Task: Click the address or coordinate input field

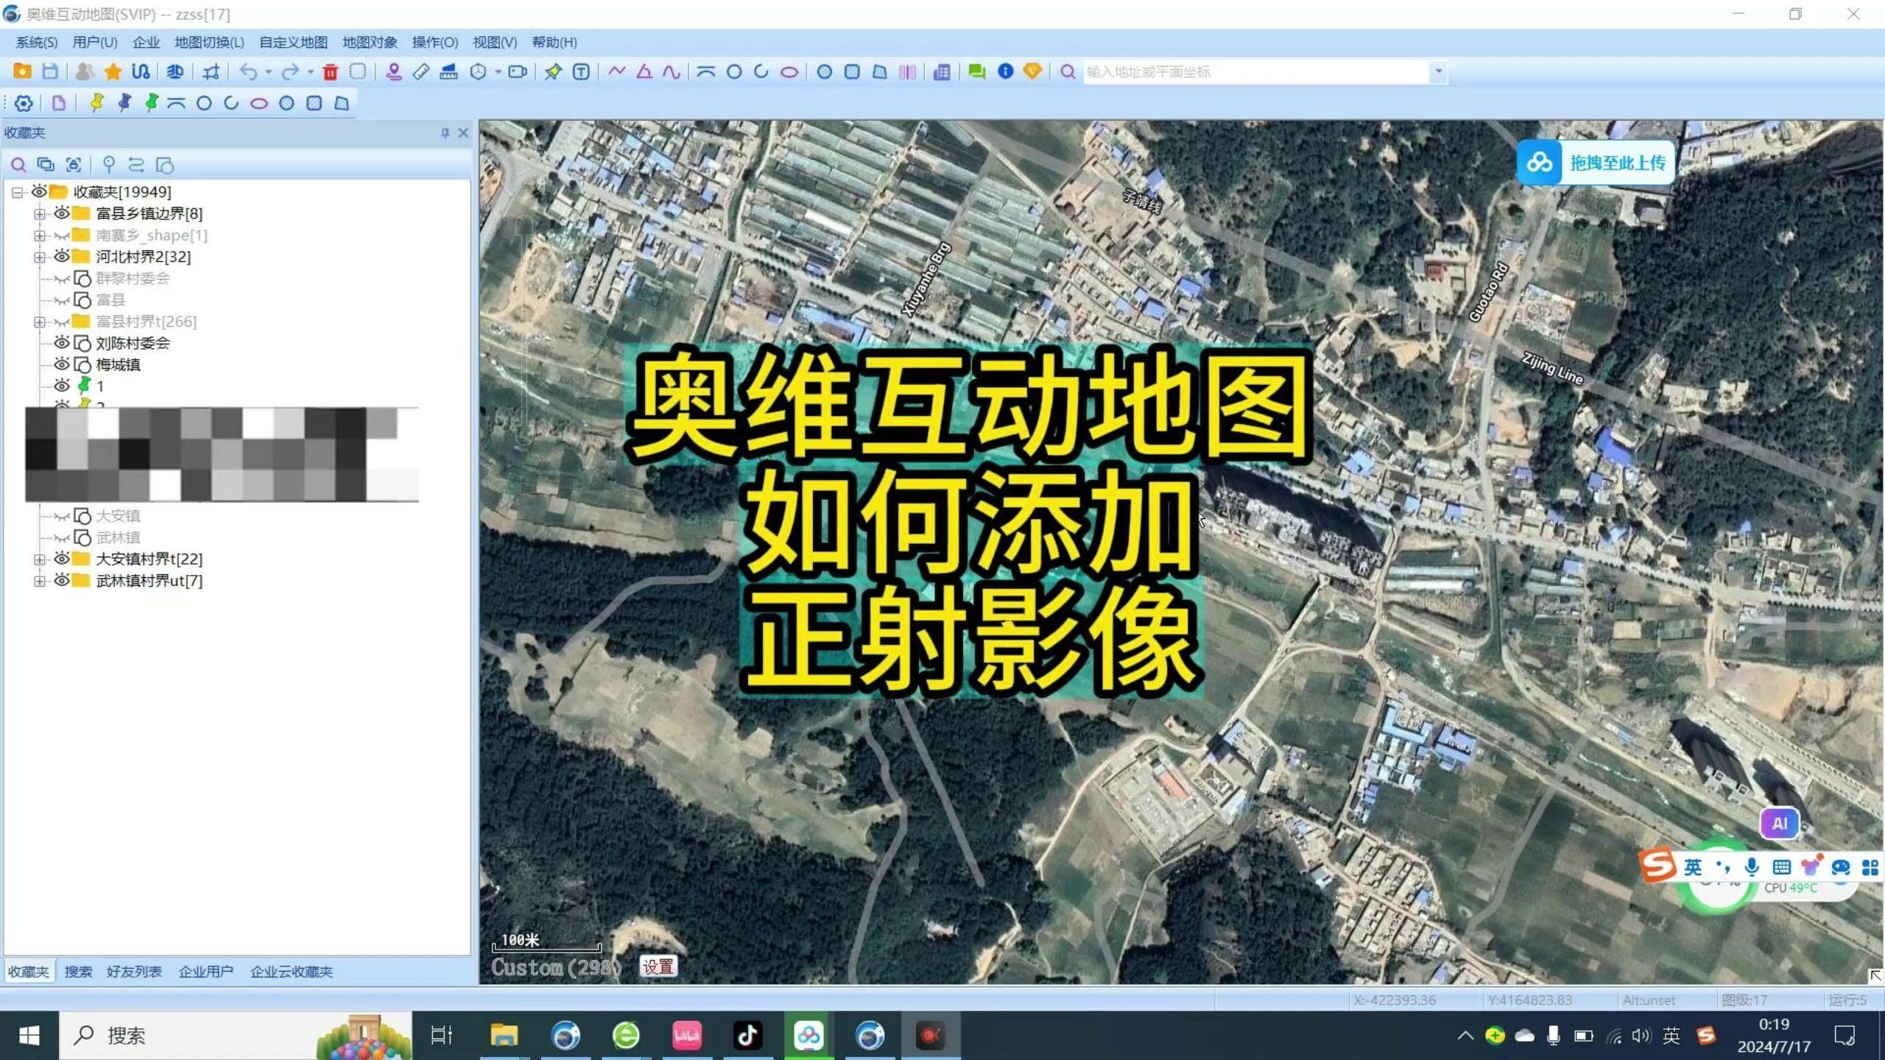Action: tap(1252, 72)
